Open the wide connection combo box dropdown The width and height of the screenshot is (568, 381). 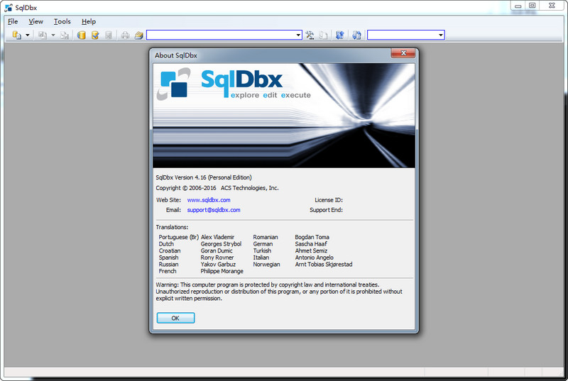(298, 35)
